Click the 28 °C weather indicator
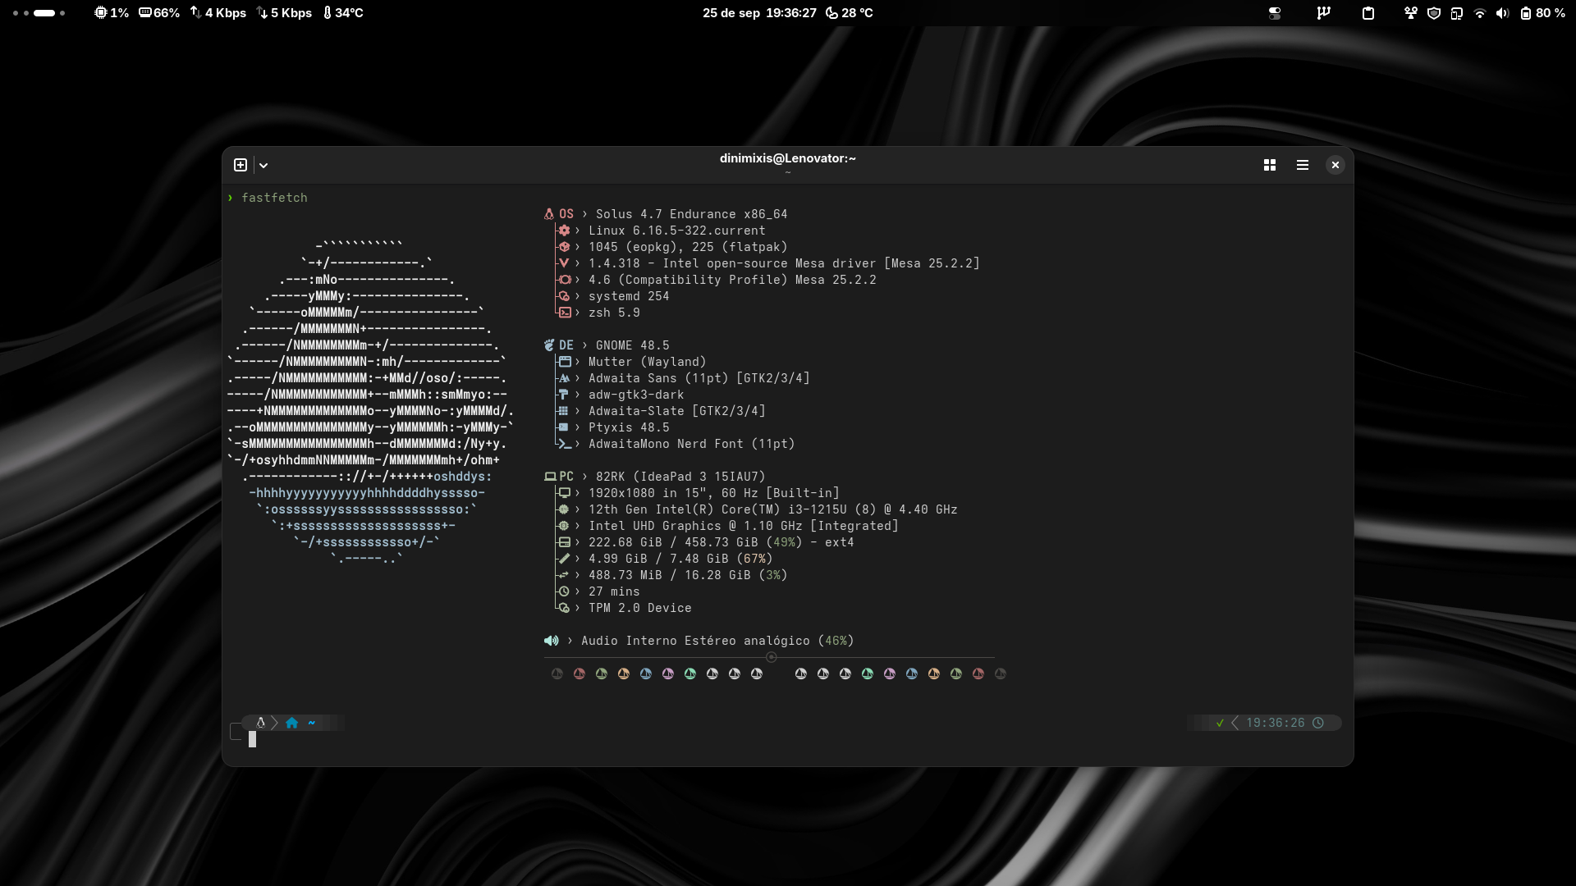Image resolution: width=1576 pixels, height=886 pixels. 850,13
